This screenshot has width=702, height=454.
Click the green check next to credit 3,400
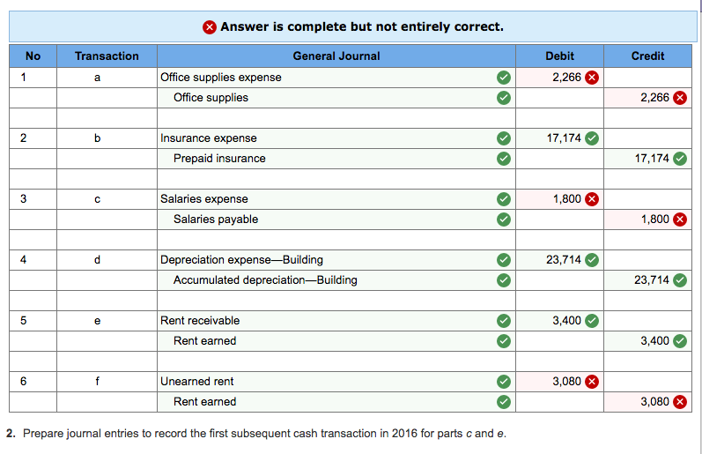[679, 341]
